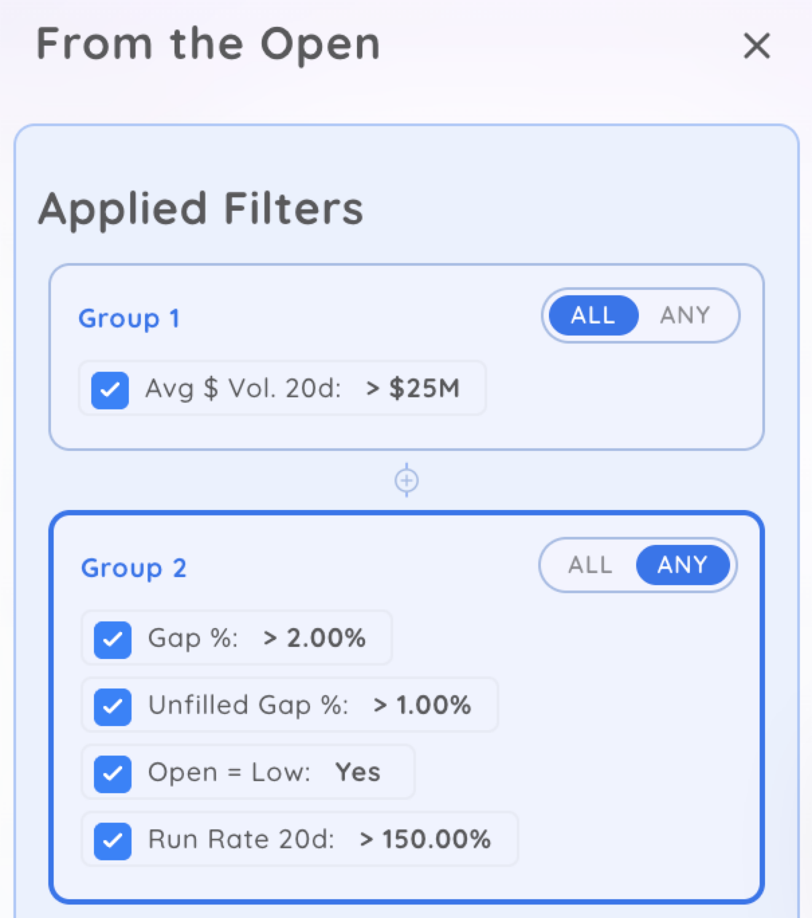Switch Group 2 to ALL
Screen dimensions: 812x918
click(590, 565)
